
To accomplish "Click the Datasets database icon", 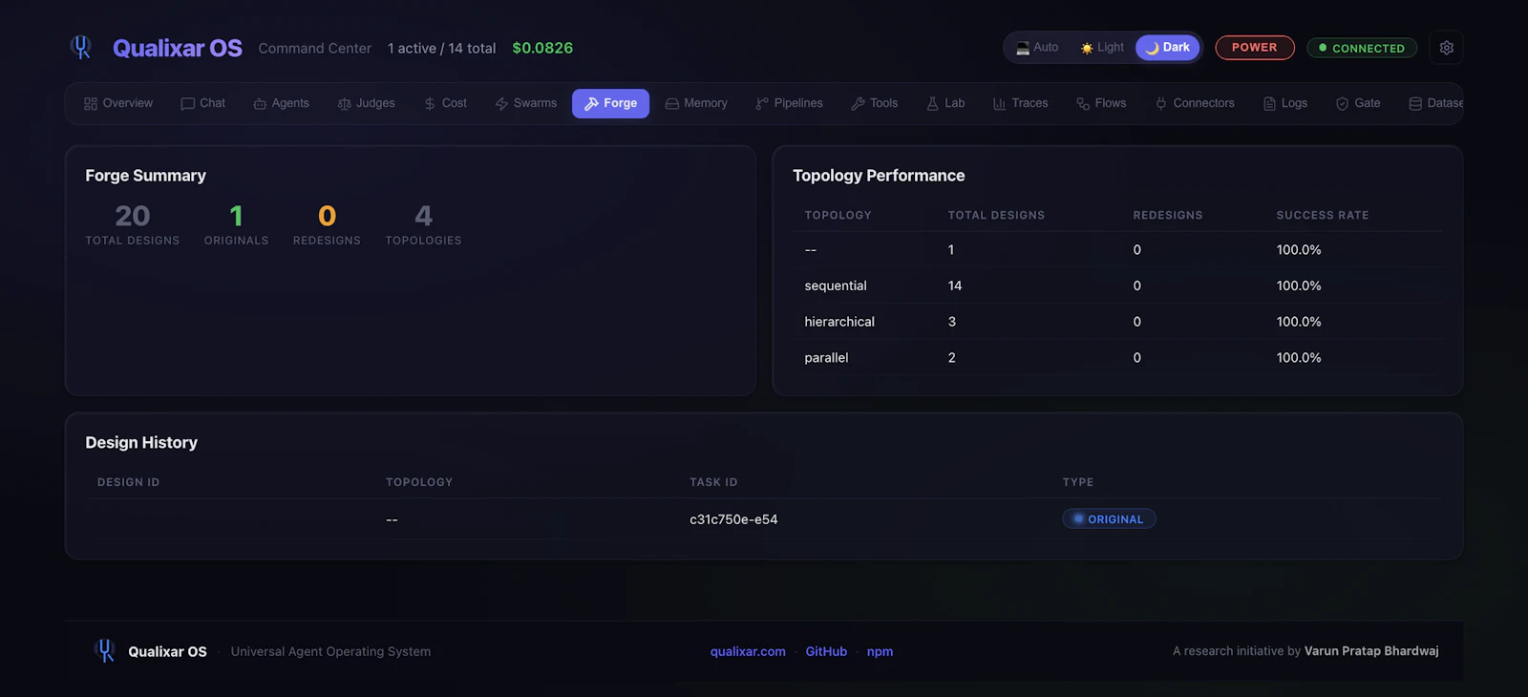I will (1415, 104).
